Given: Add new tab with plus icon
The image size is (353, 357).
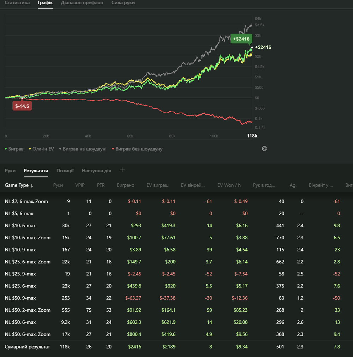Looking at the screenshot, I should [x=122, y=170].
